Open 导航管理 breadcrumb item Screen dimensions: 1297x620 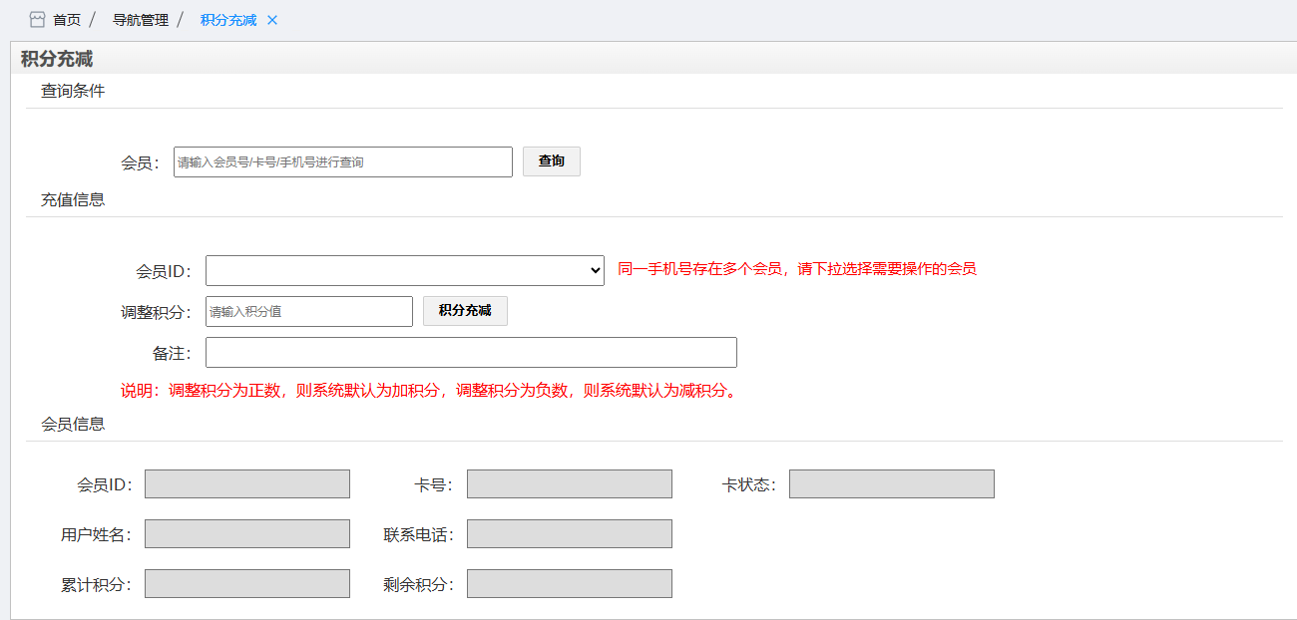click(x=140, y=20)
